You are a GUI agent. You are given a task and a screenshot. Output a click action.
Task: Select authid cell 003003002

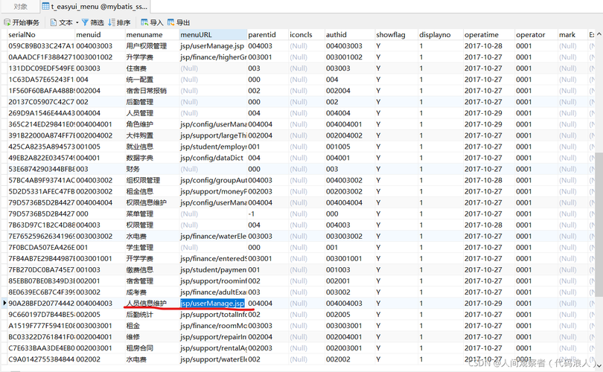tap(350, 236)
